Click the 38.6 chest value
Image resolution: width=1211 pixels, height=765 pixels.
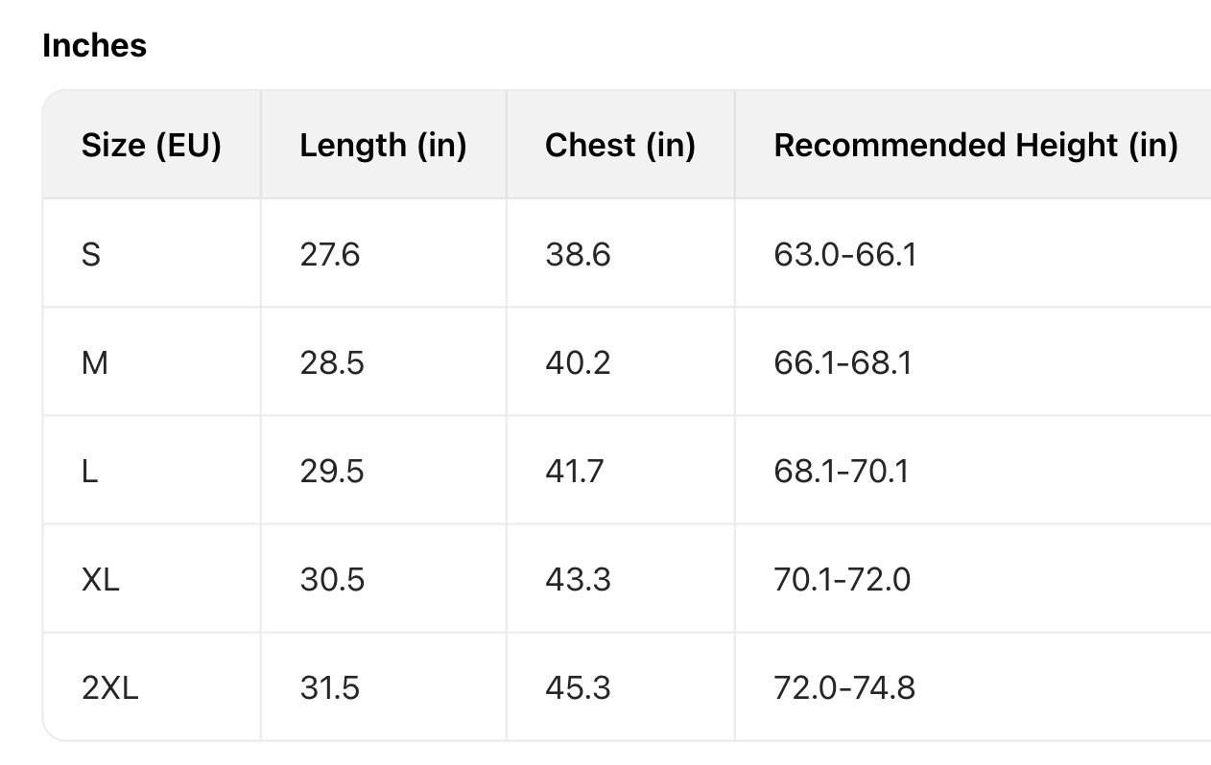click(x=578, y=255)
